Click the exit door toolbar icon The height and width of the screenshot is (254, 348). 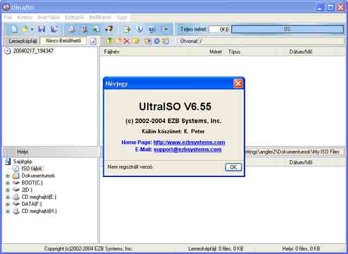pos(165,29)
